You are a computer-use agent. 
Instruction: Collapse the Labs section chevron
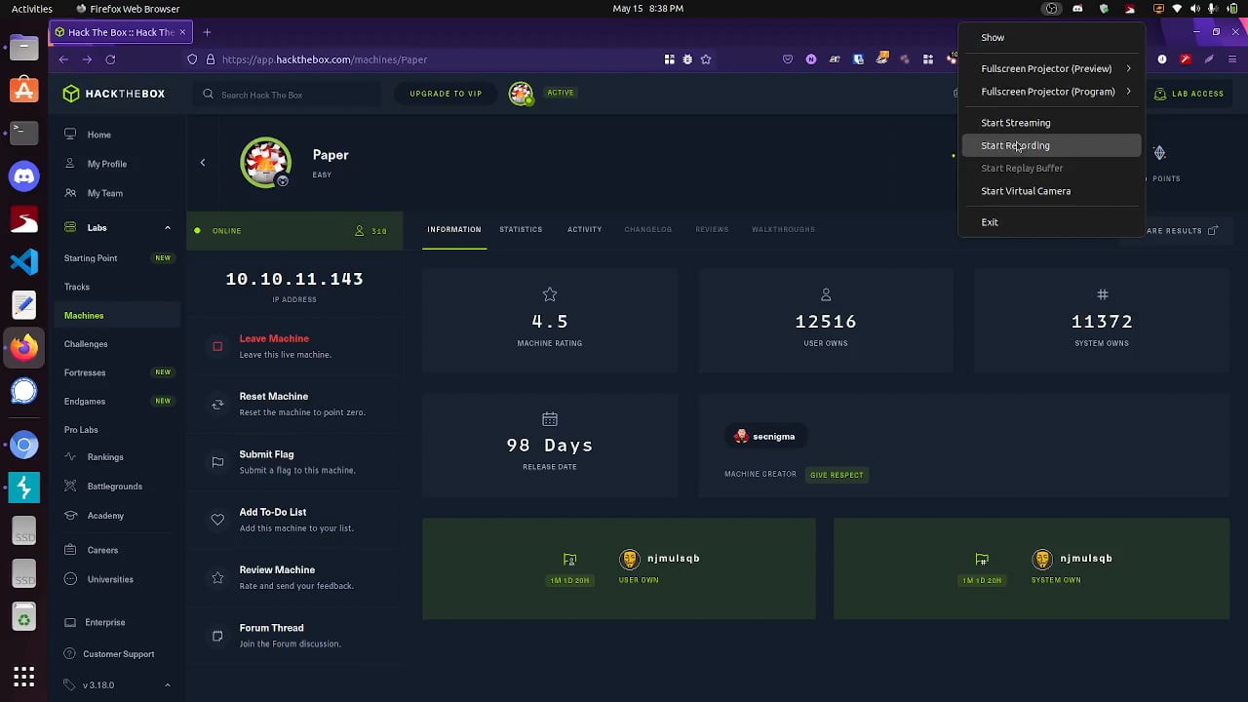click(x=167, y=228)
